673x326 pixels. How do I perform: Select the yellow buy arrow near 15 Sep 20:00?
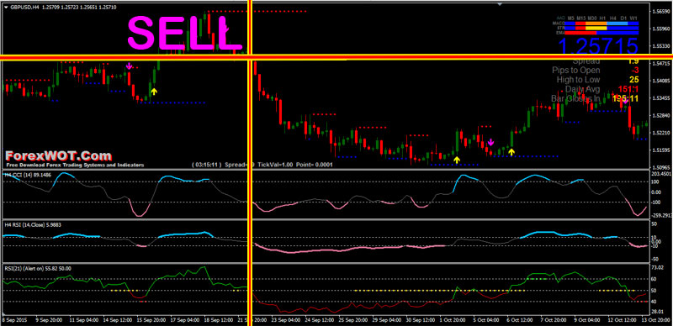154,91
